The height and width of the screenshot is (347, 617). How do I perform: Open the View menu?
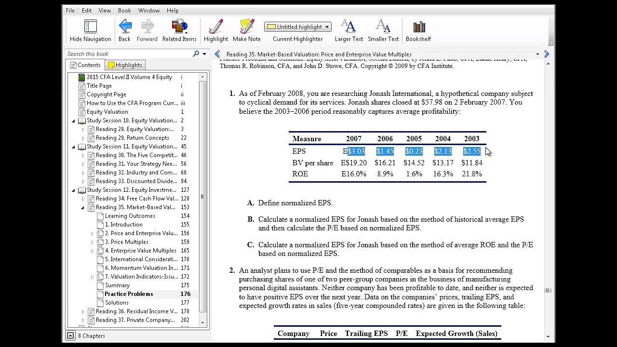105,11
